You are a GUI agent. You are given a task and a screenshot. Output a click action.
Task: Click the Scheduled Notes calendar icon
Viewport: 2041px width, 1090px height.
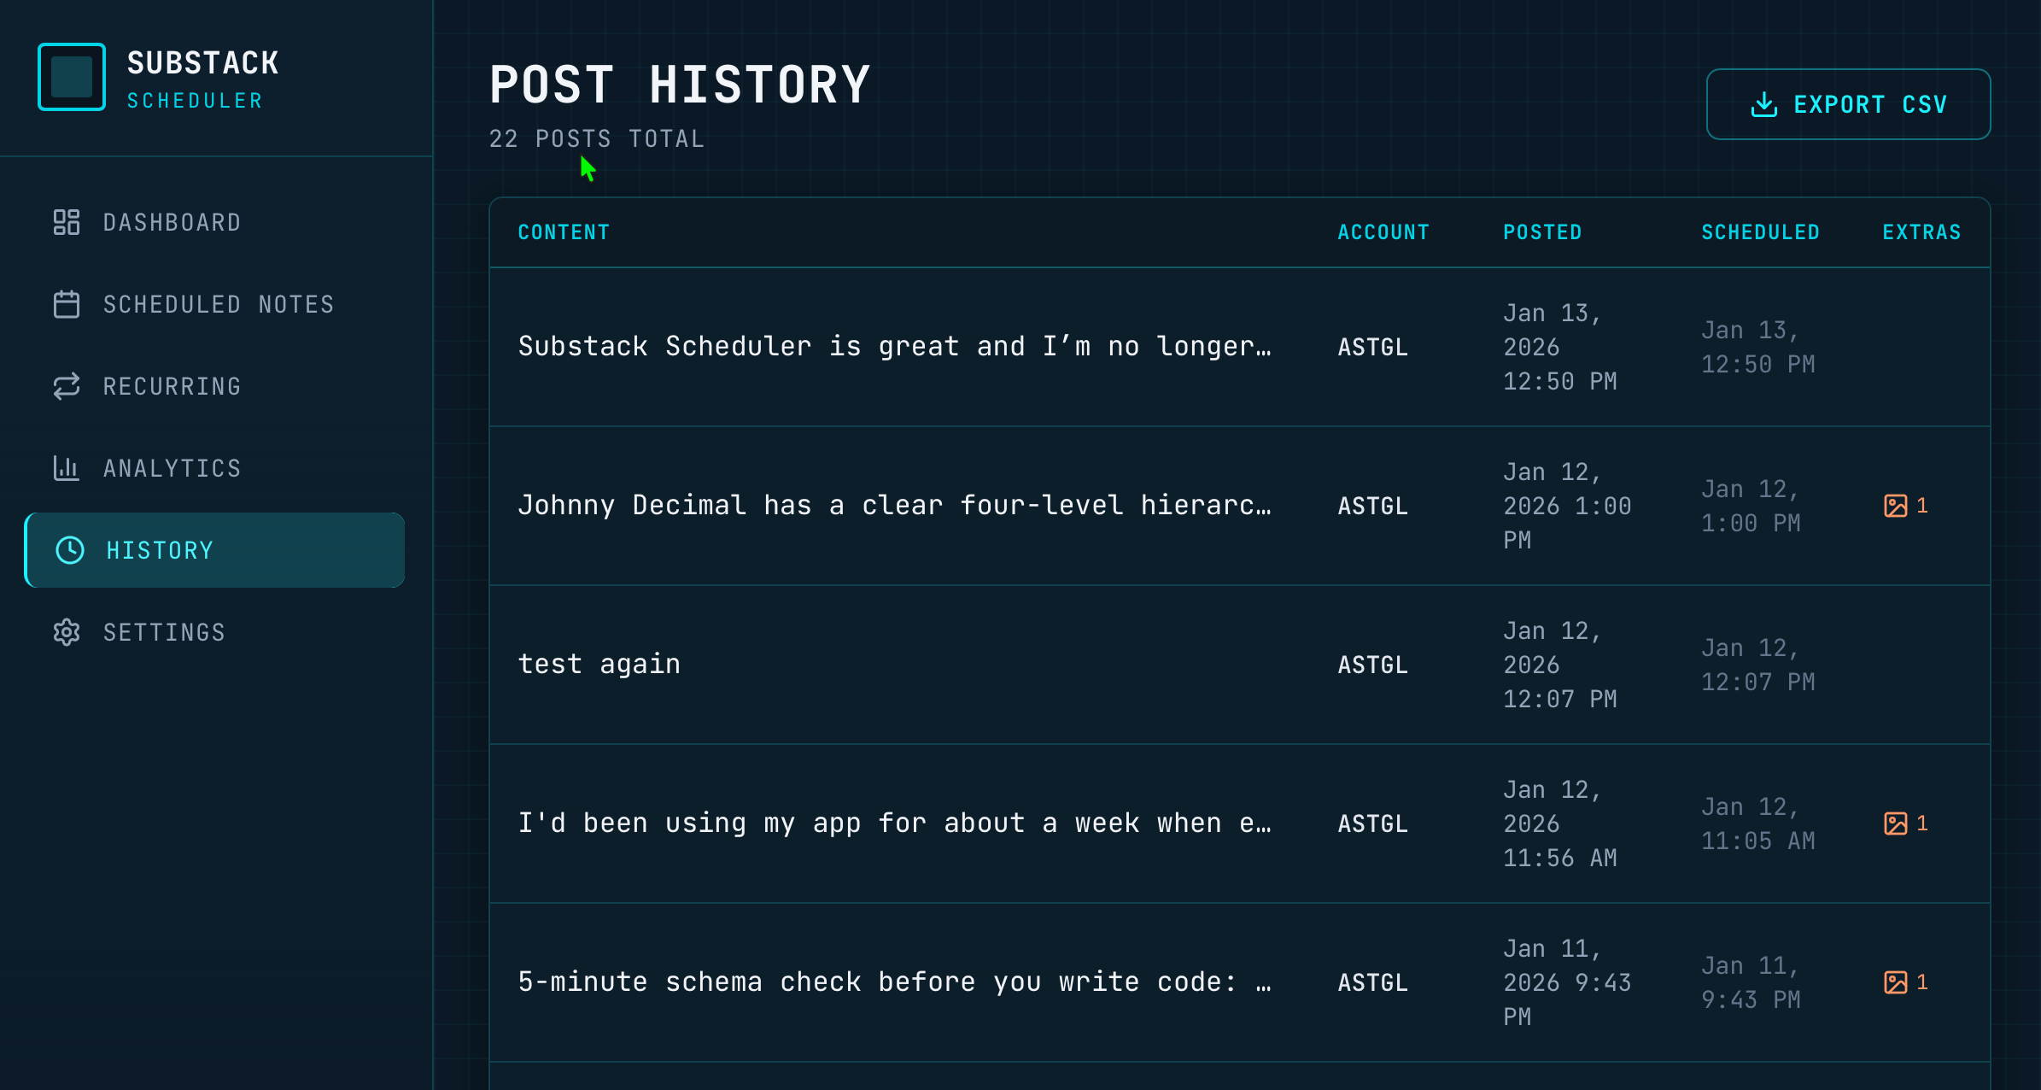pyautogui.click(x=67, y=304)
